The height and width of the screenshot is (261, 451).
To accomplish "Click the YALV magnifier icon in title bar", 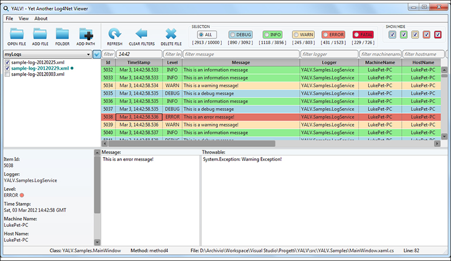I will (6, 9).
